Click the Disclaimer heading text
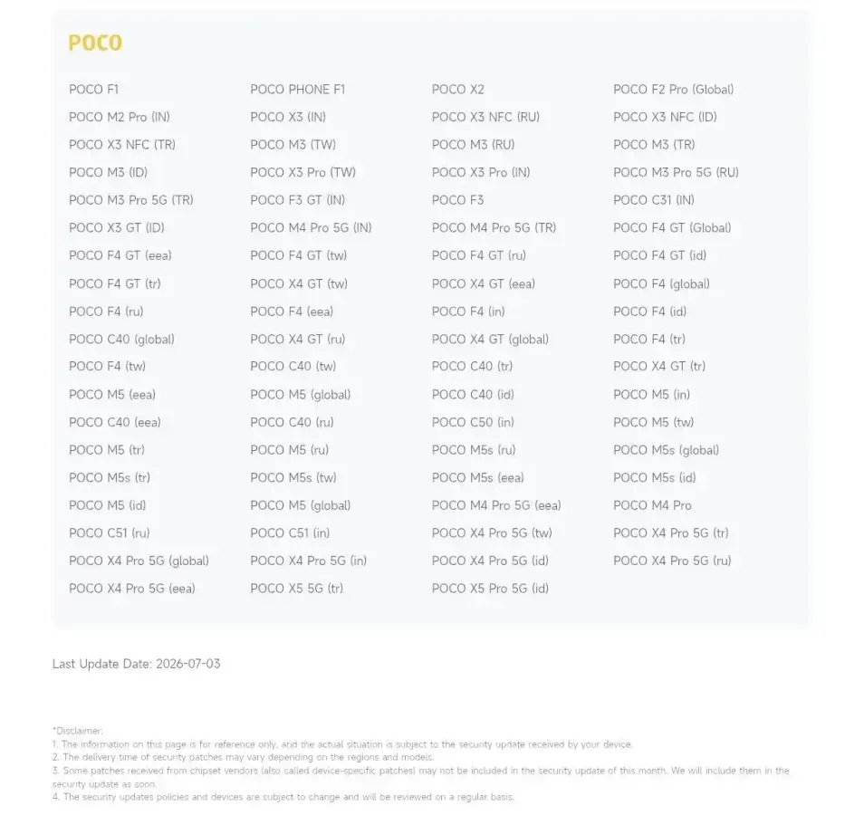864x815 pixels. point(78,731)
